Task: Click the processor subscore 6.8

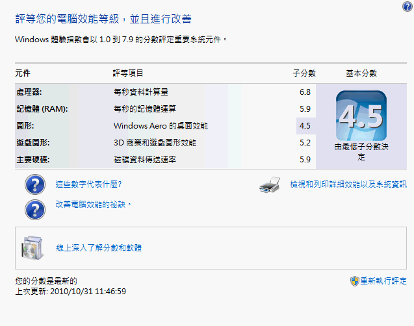Action: pos(305,92)
